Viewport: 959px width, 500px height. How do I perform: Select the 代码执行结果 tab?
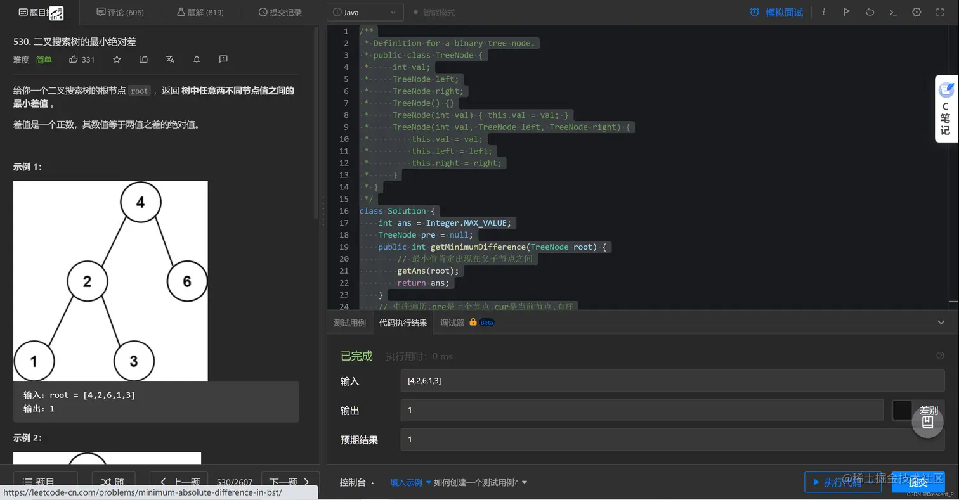pos(403,323)
